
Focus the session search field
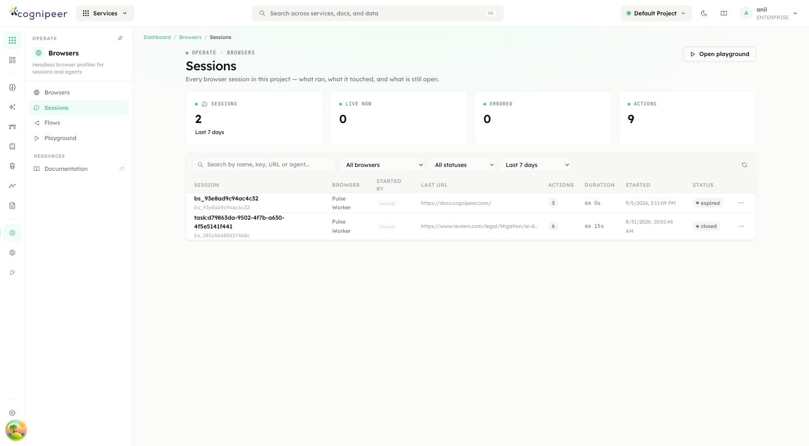click(x=264, y=165)
